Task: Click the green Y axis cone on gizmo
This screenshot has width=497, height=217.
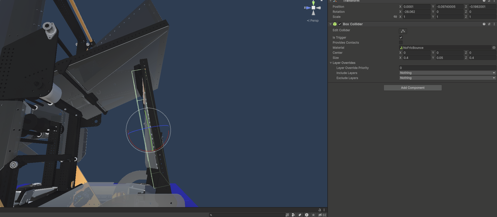Action: [313, 3]
